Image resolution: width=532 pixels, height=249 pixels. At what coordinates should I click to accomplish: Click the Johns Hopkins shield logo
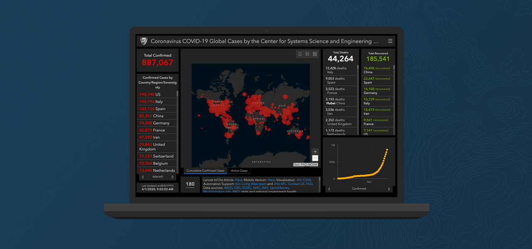click(144, 41)
